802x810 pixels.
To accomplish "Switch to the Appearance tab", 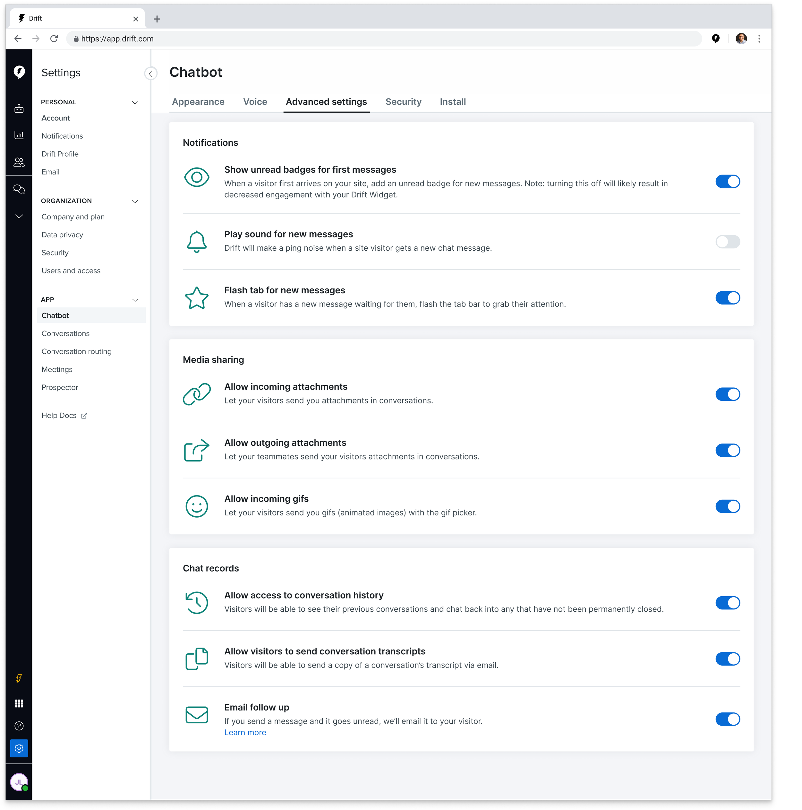I will point(198,102).
